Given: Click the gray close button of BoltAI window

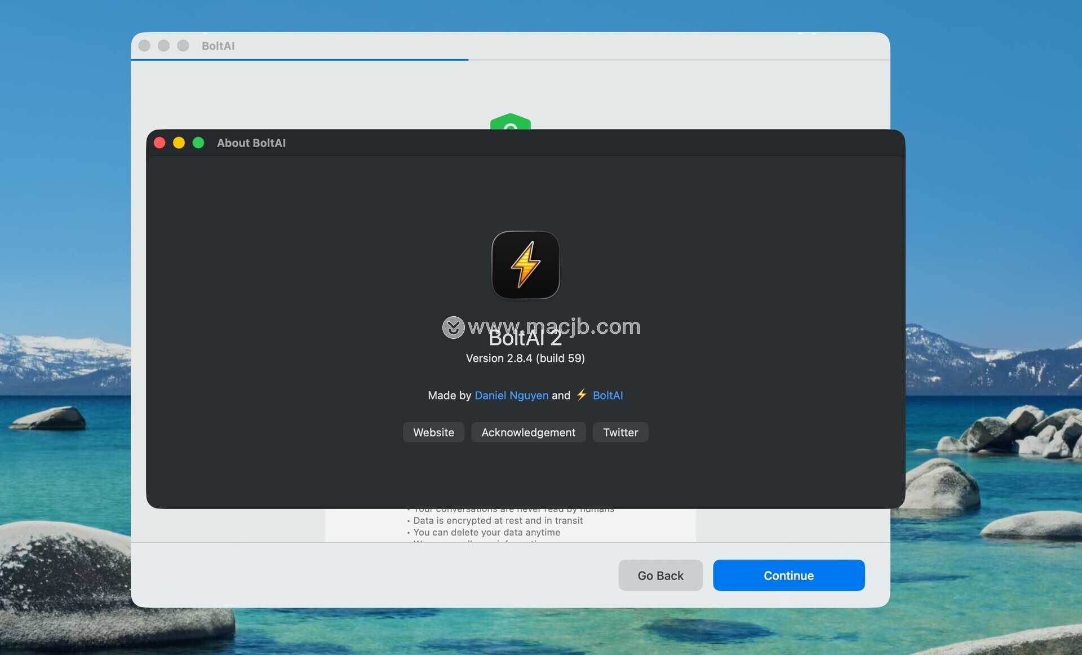Looking at the screenshot, I should [x=144, y=46].
